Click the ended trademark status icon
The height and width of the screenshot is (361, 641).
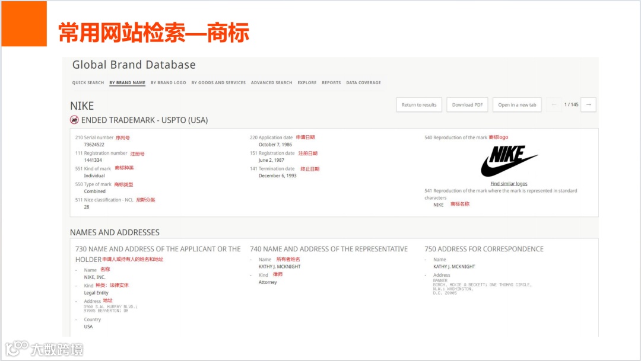coord(74,120)
